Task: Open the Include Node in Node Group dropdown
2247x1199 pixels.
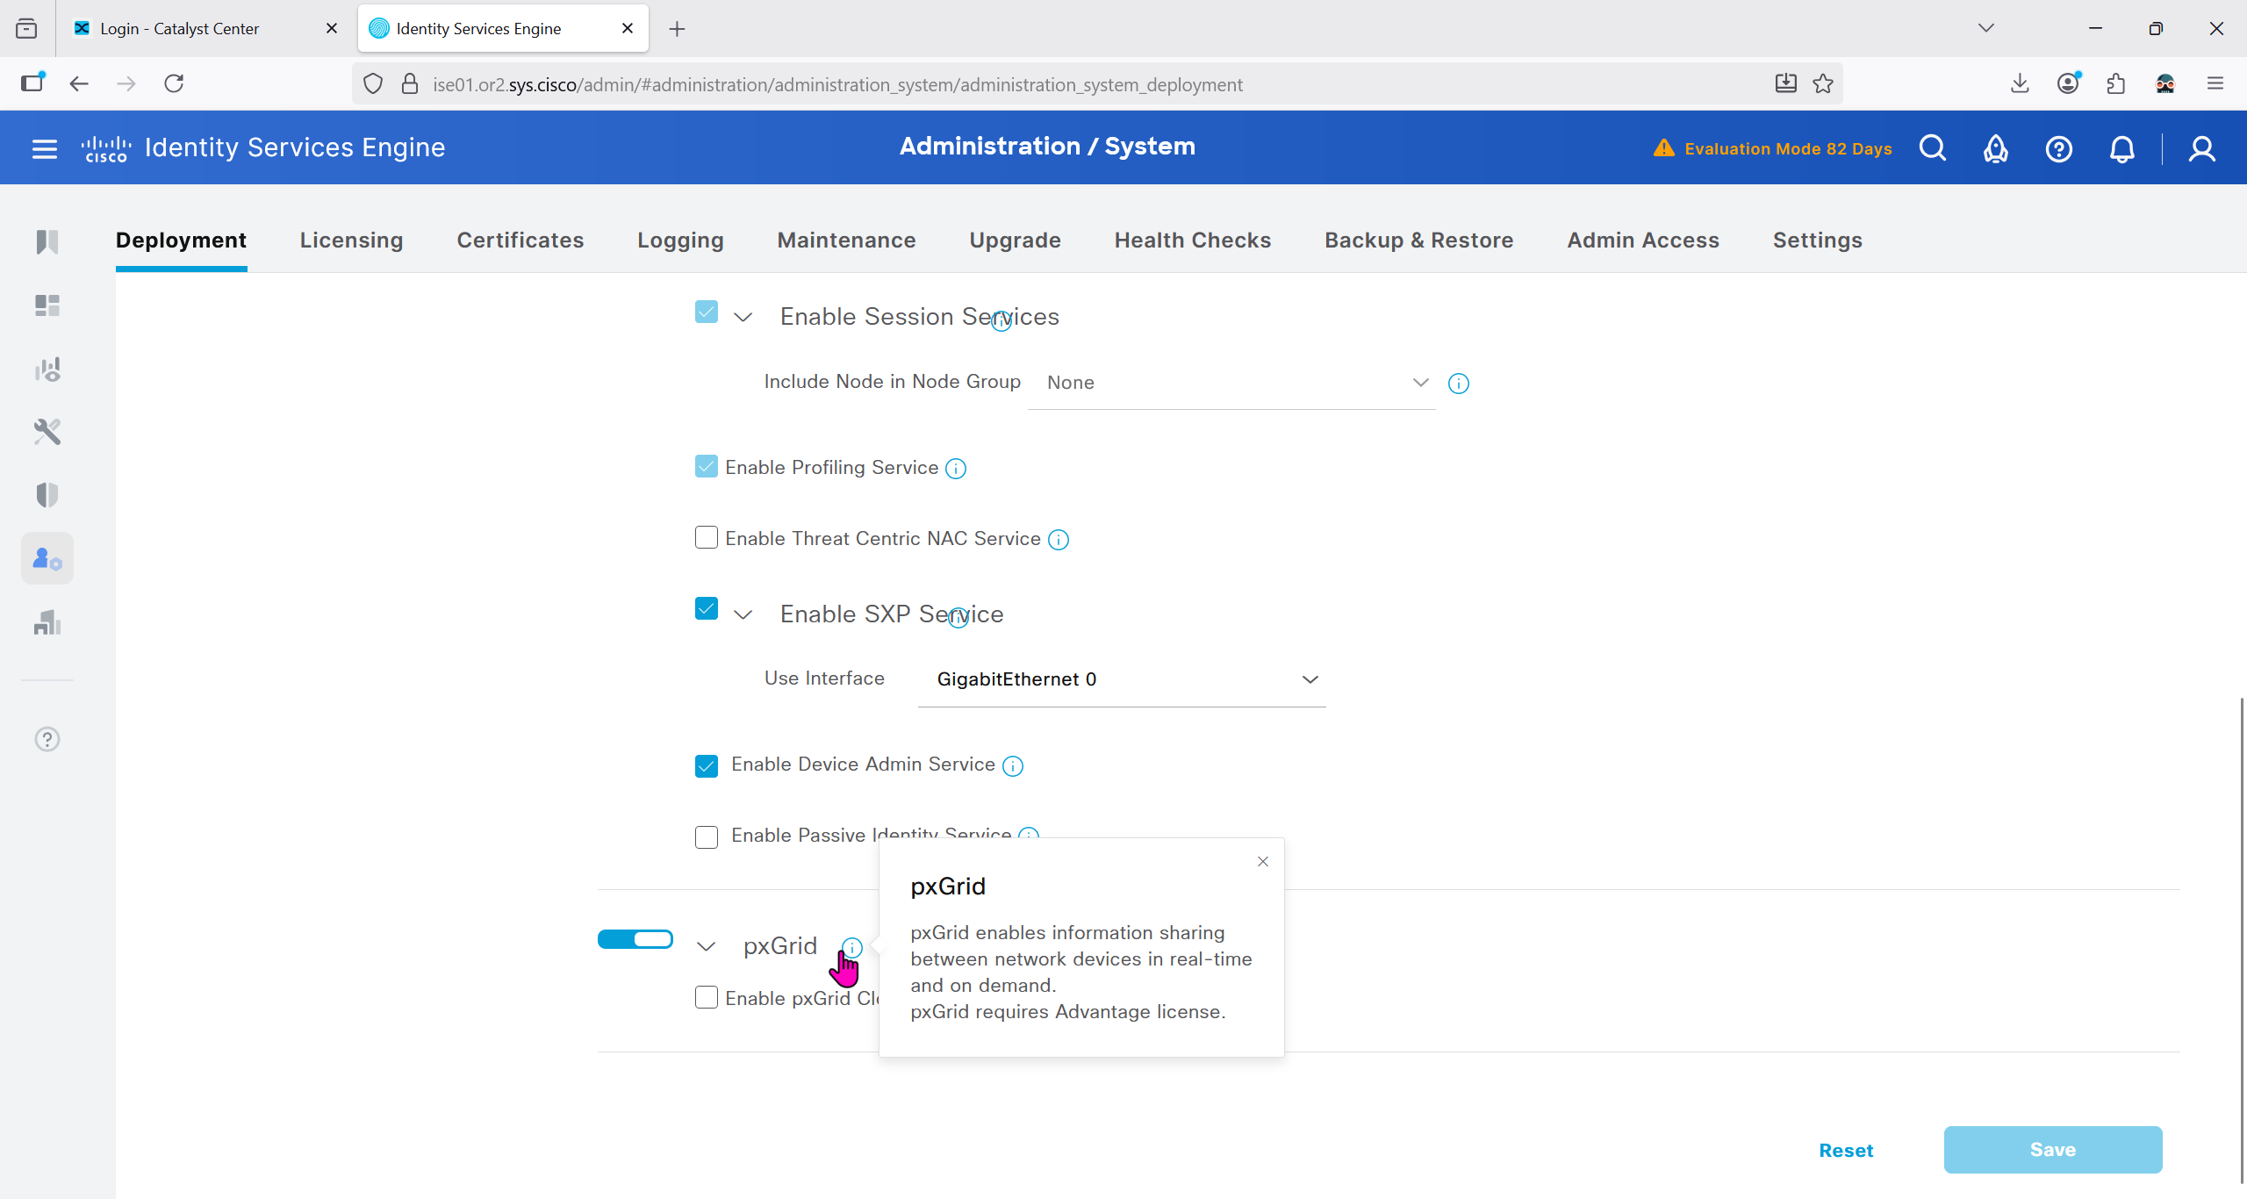Action: pyautogui.click(x=1231, y=383)
